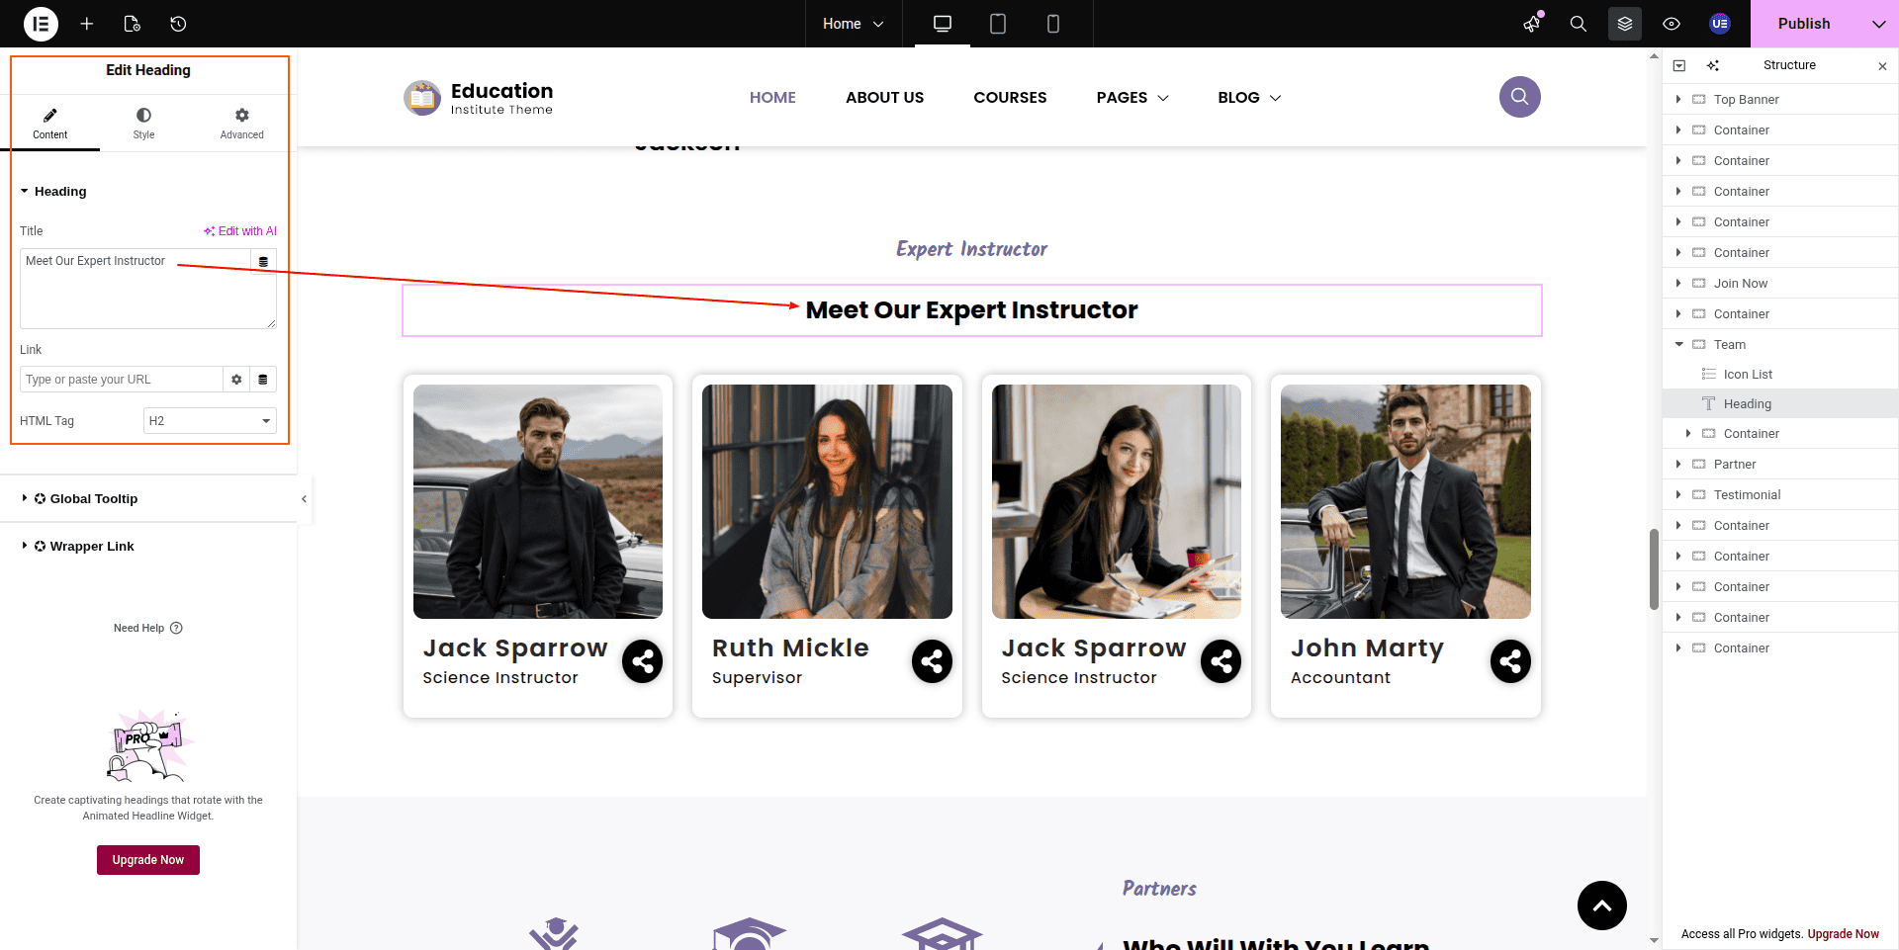Click the Elementor logo menu icon
Screen dimensions: 1899x950
click(41, 24)
